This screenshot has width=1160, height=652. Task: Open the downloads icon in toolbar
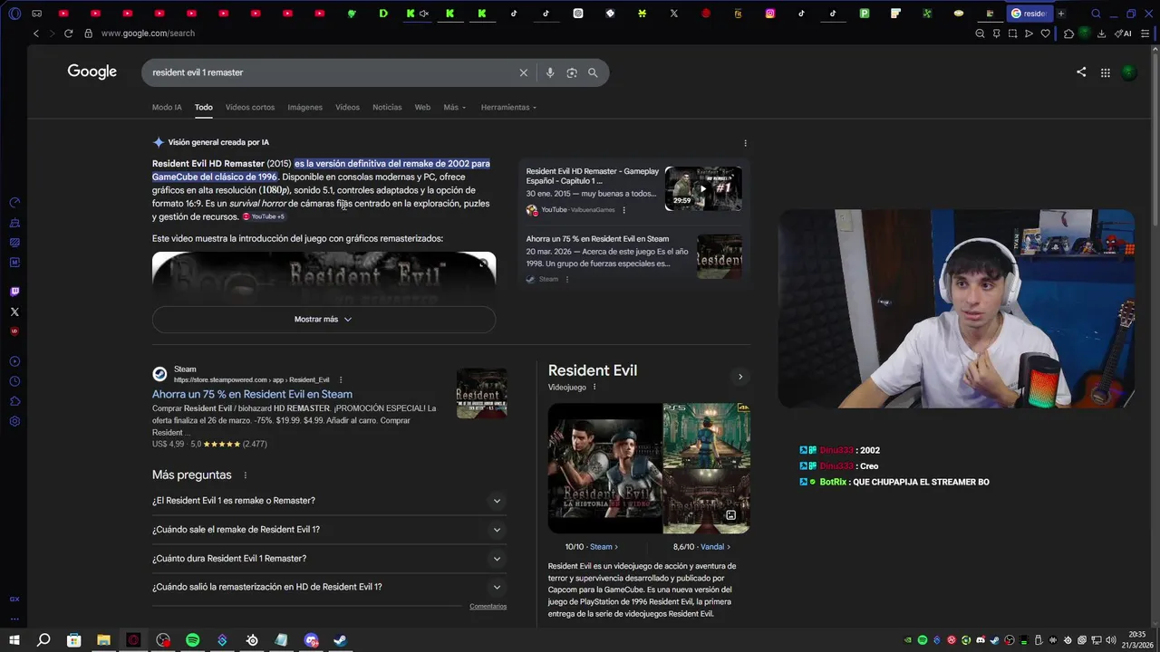(1101, 34)
